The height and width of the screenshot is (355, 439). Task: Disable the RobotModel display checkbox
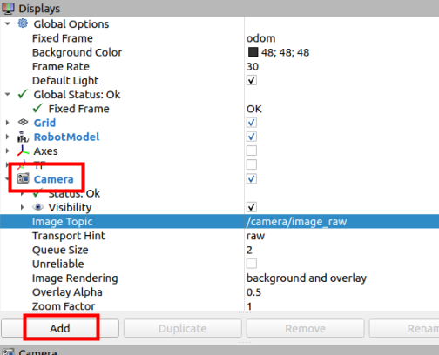tap(252, 137)
